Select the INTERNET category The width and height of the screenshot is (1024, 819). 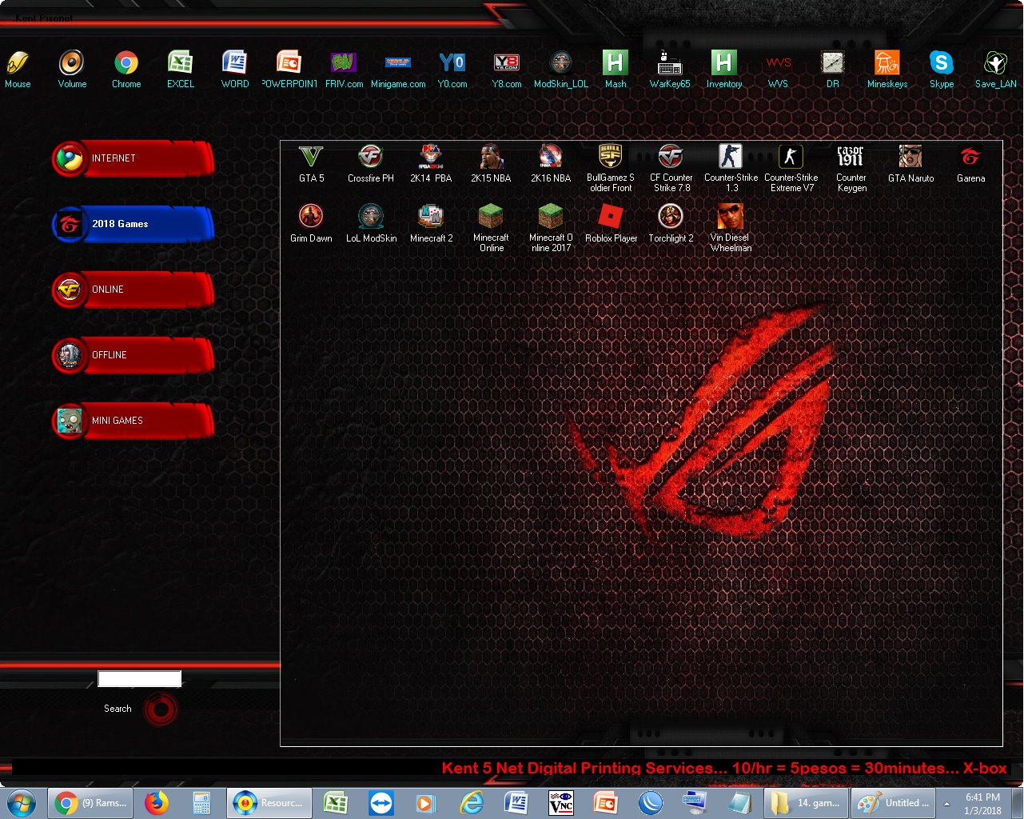(x=133, y=158)
